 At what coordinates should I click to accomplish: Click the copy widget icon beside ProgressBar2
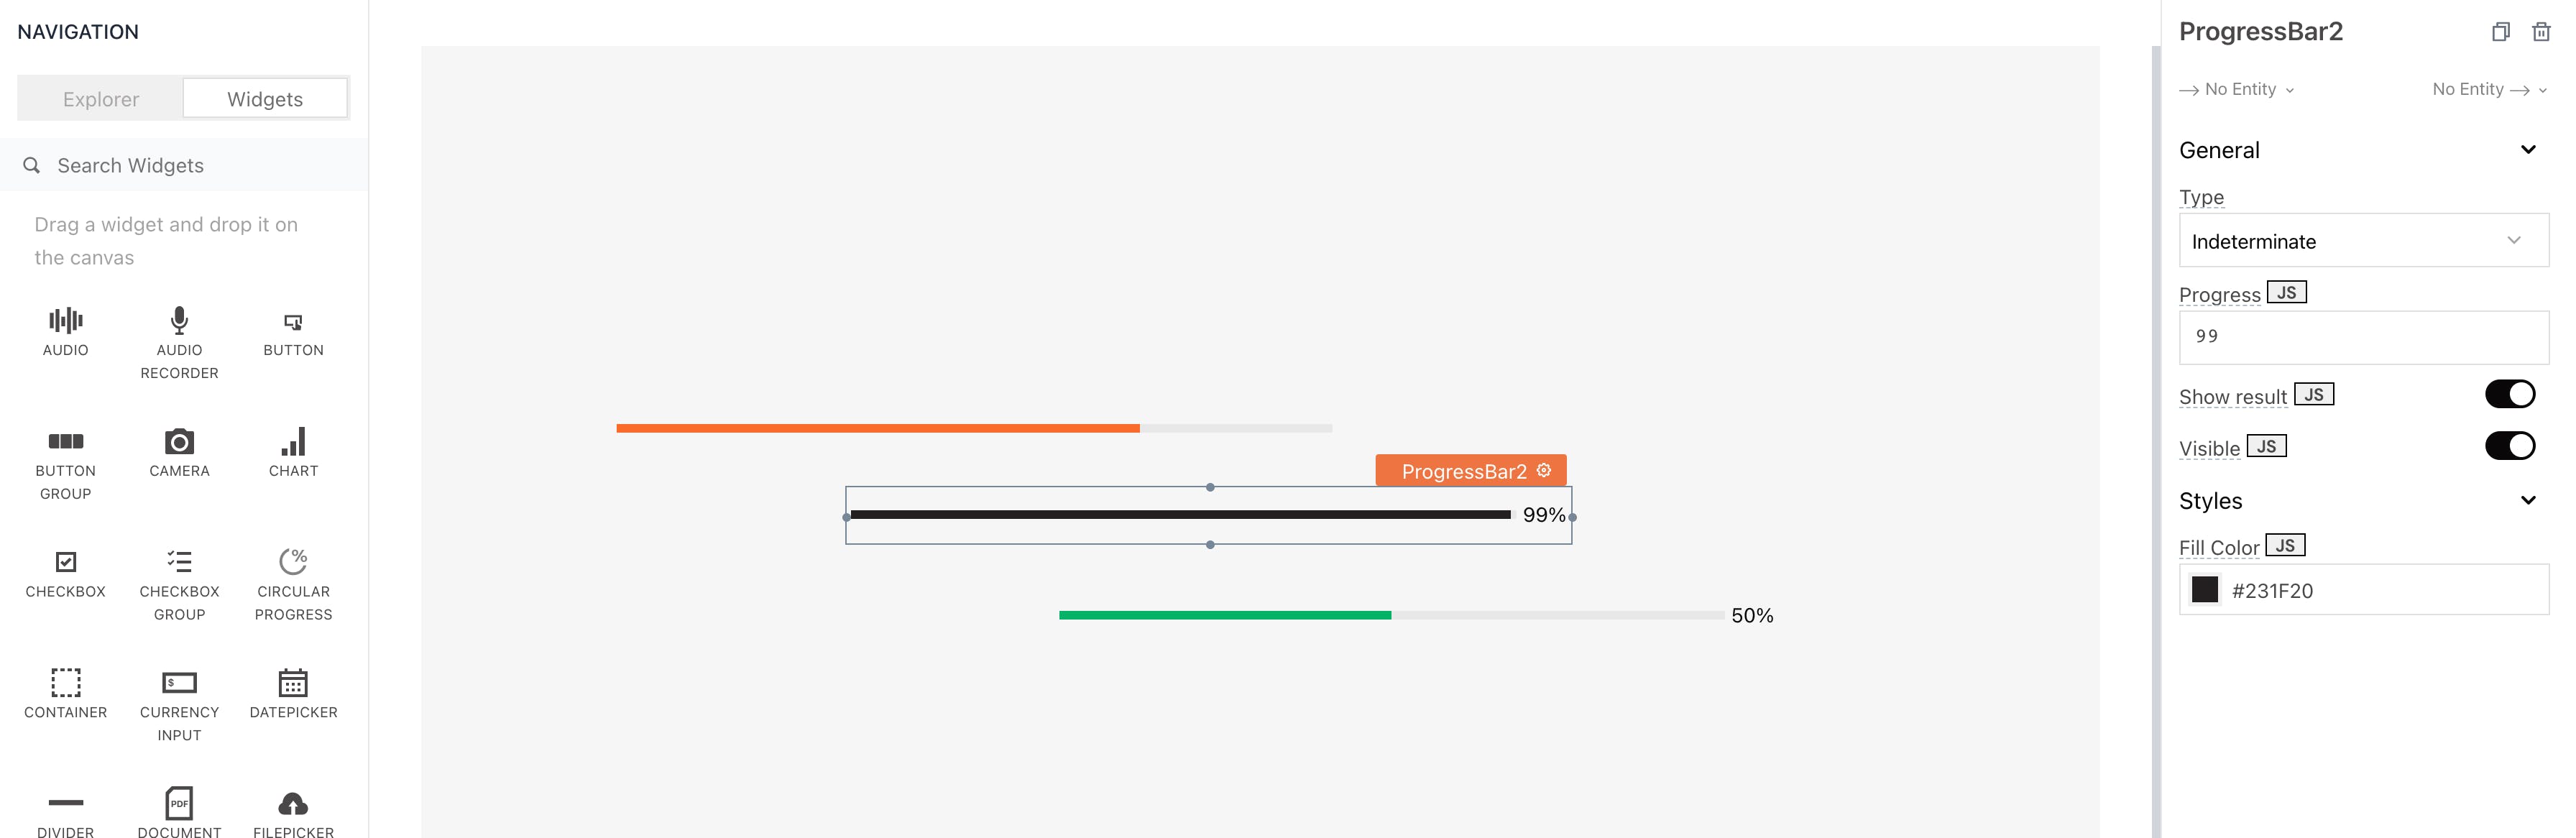tap(2500, 32)
